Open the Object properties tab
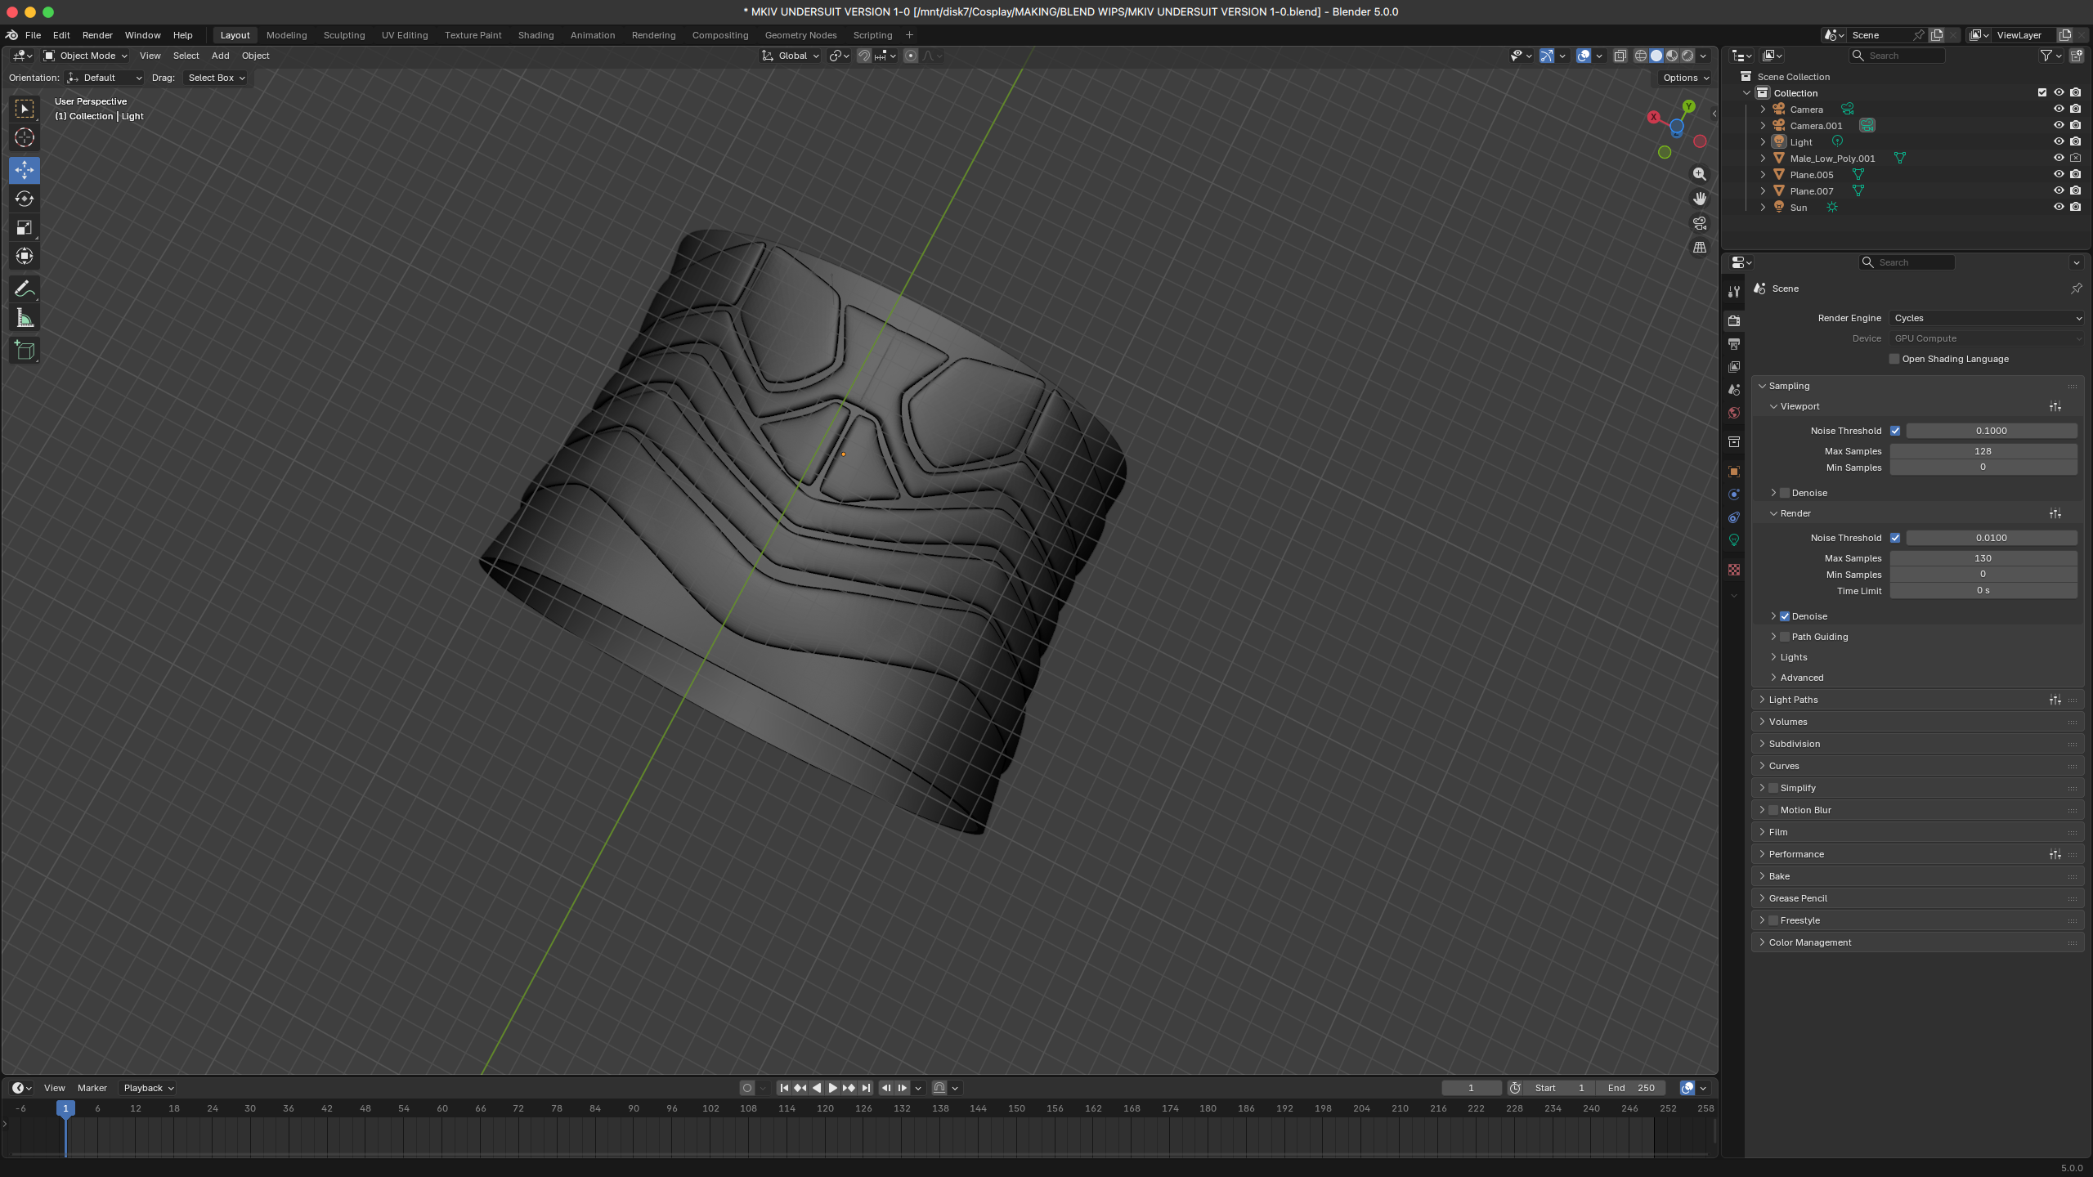This screenshot has width=2093, height=1177. (x=1733, y=471)
